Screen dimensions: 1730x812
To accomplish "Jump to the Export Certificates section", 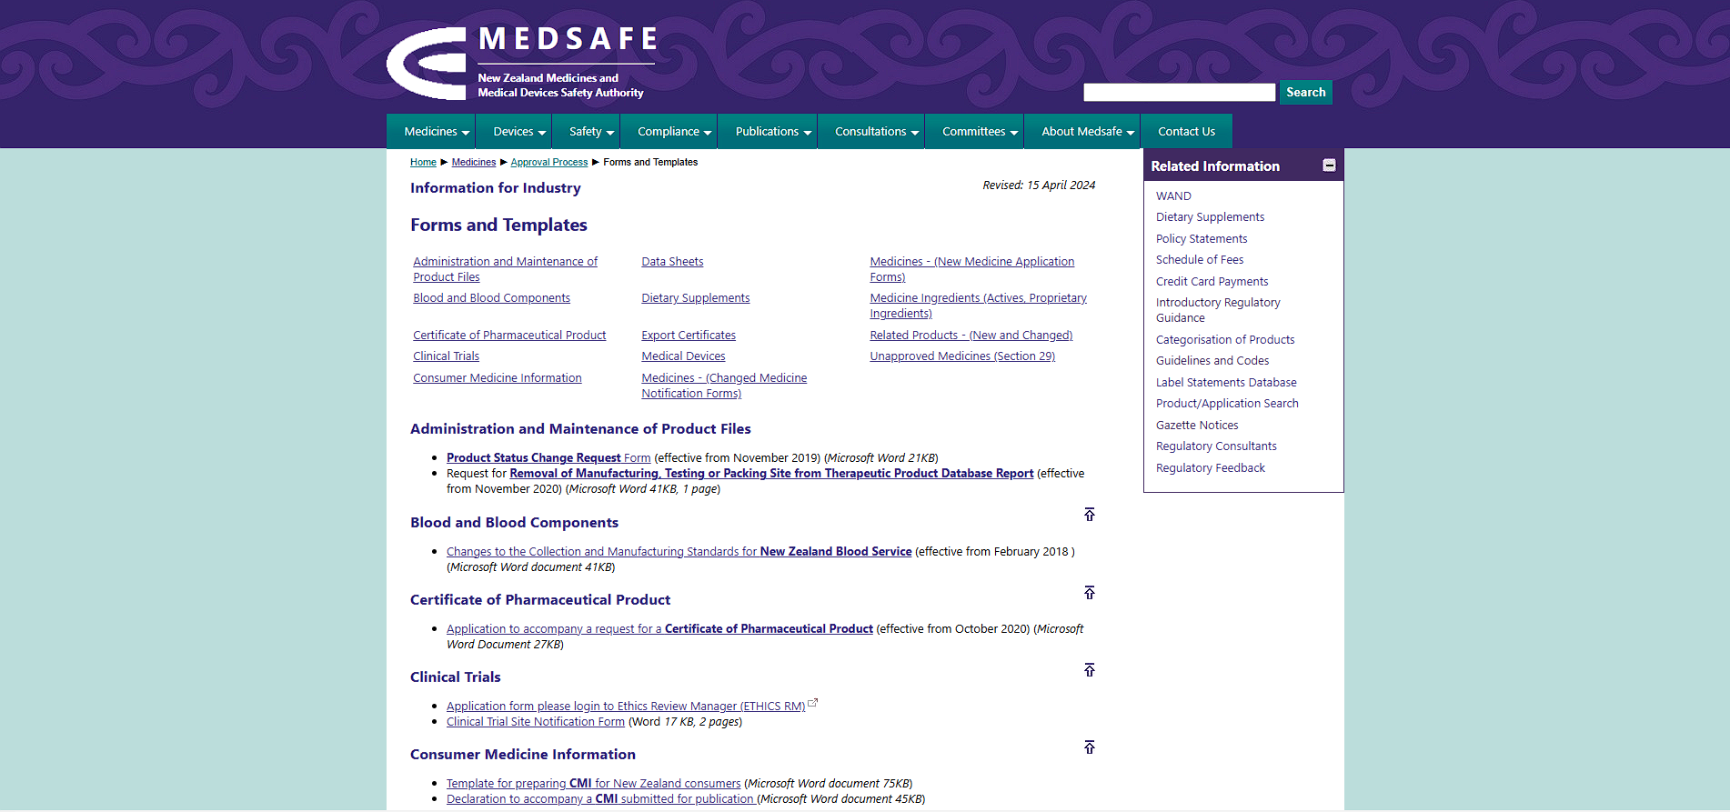I will coord(688,336).
